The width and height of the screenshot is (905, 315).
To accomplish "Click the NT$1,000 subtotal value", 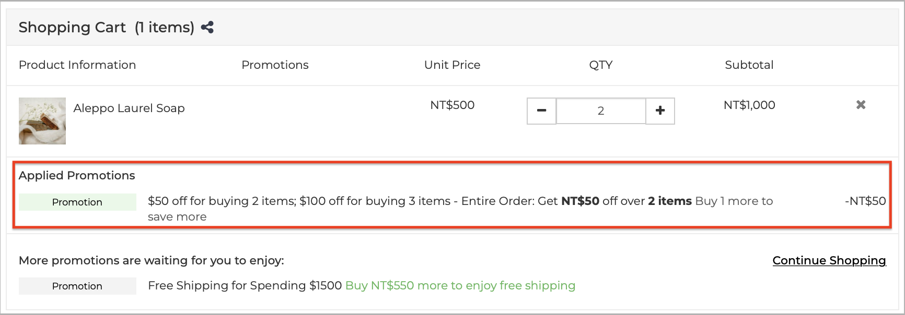I will 749,105.
